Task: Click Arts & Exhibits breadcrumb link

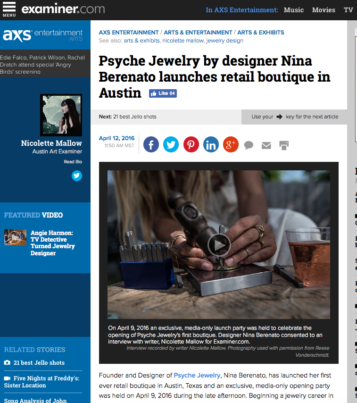Action: (x=260, y=33)
